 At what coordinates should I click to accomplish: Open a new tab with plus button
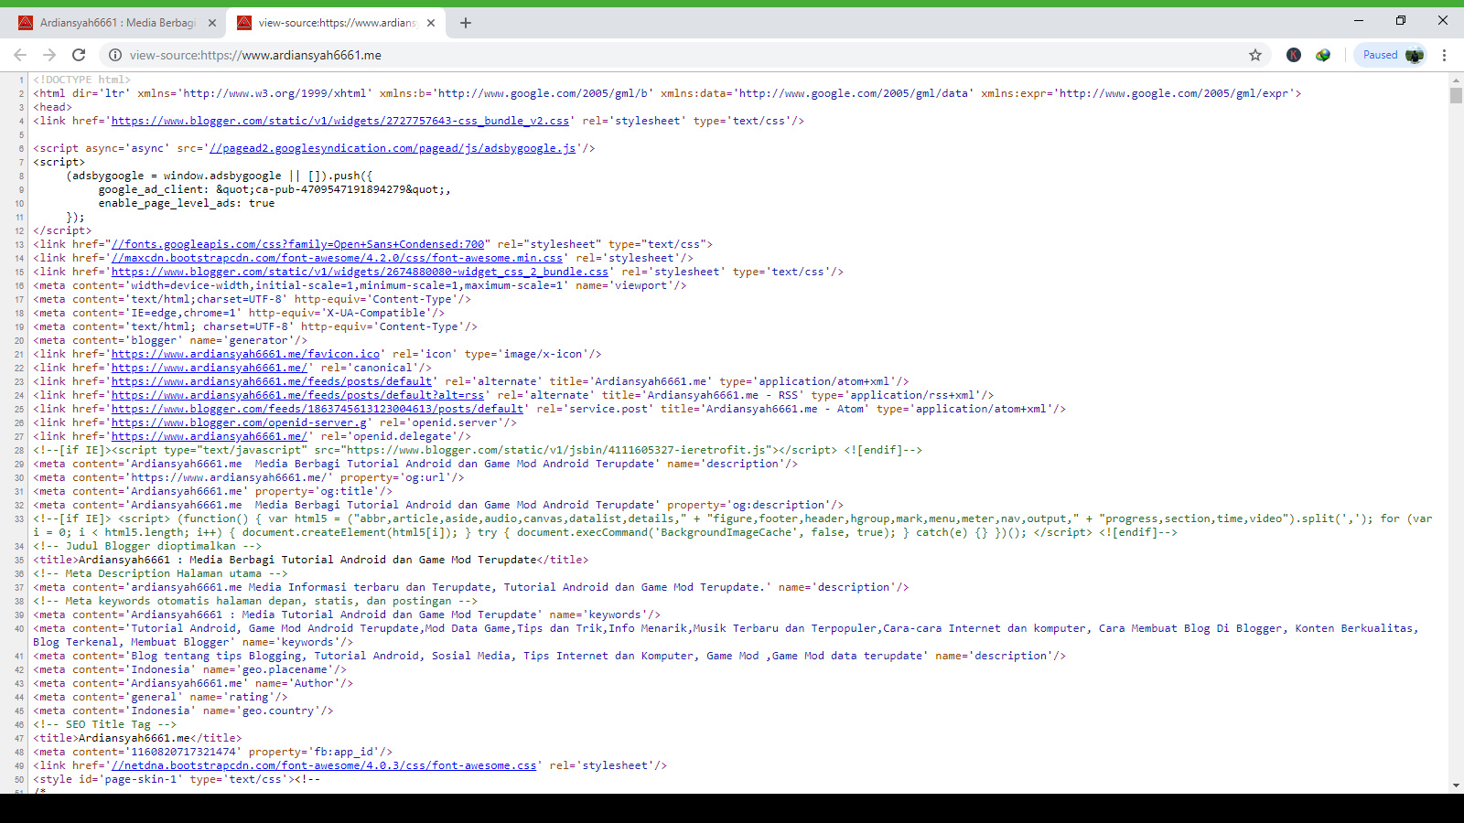click(x=466, y=23)
